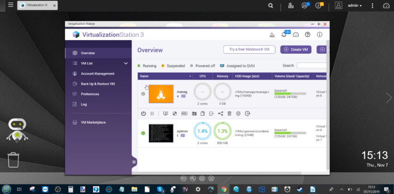The image size is (394, 194).
Task: Click the stacked tasks icon in the Virtualization Station header
Action: pos(272,34)
